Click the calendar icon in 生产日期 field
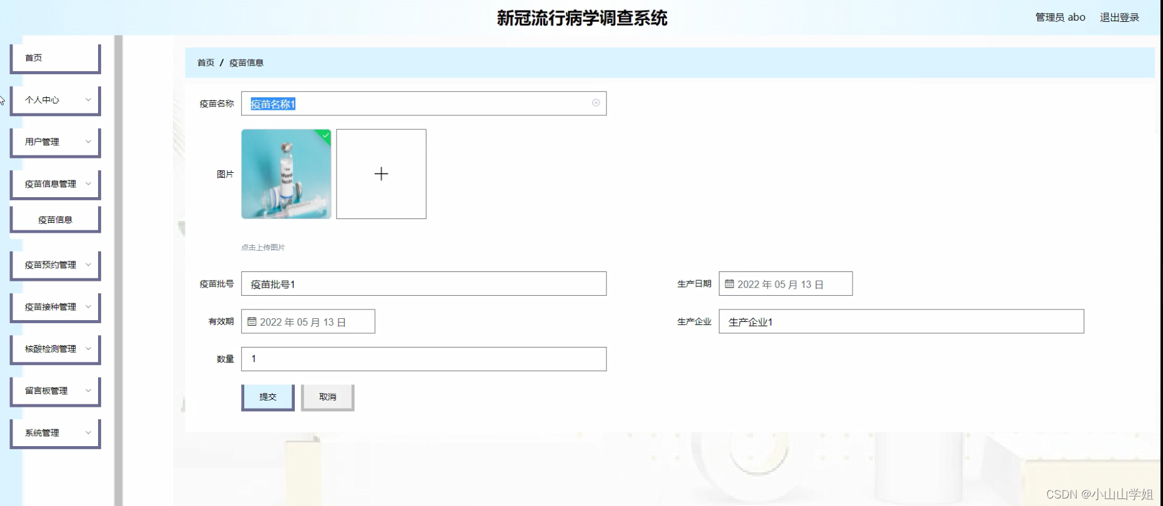 (729, 284)
